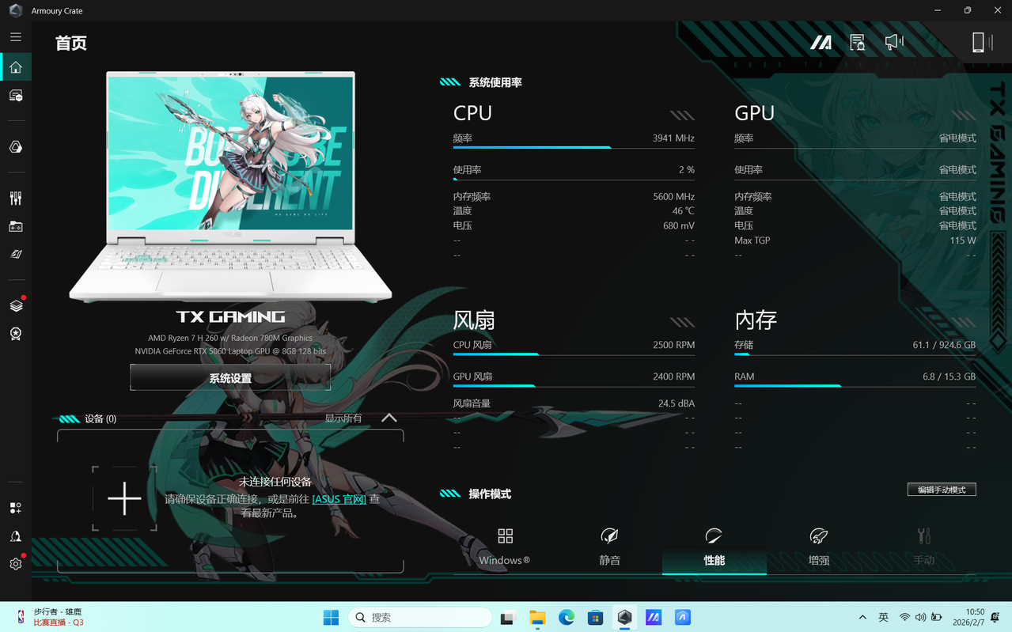Expand the fan (风扇) panel stripe handle
The height and width of the screenshot is (632, 1012).
(682, 322)
